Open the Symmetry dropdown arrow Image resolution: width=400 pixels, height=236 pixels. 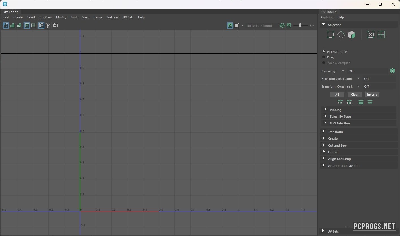343,71
